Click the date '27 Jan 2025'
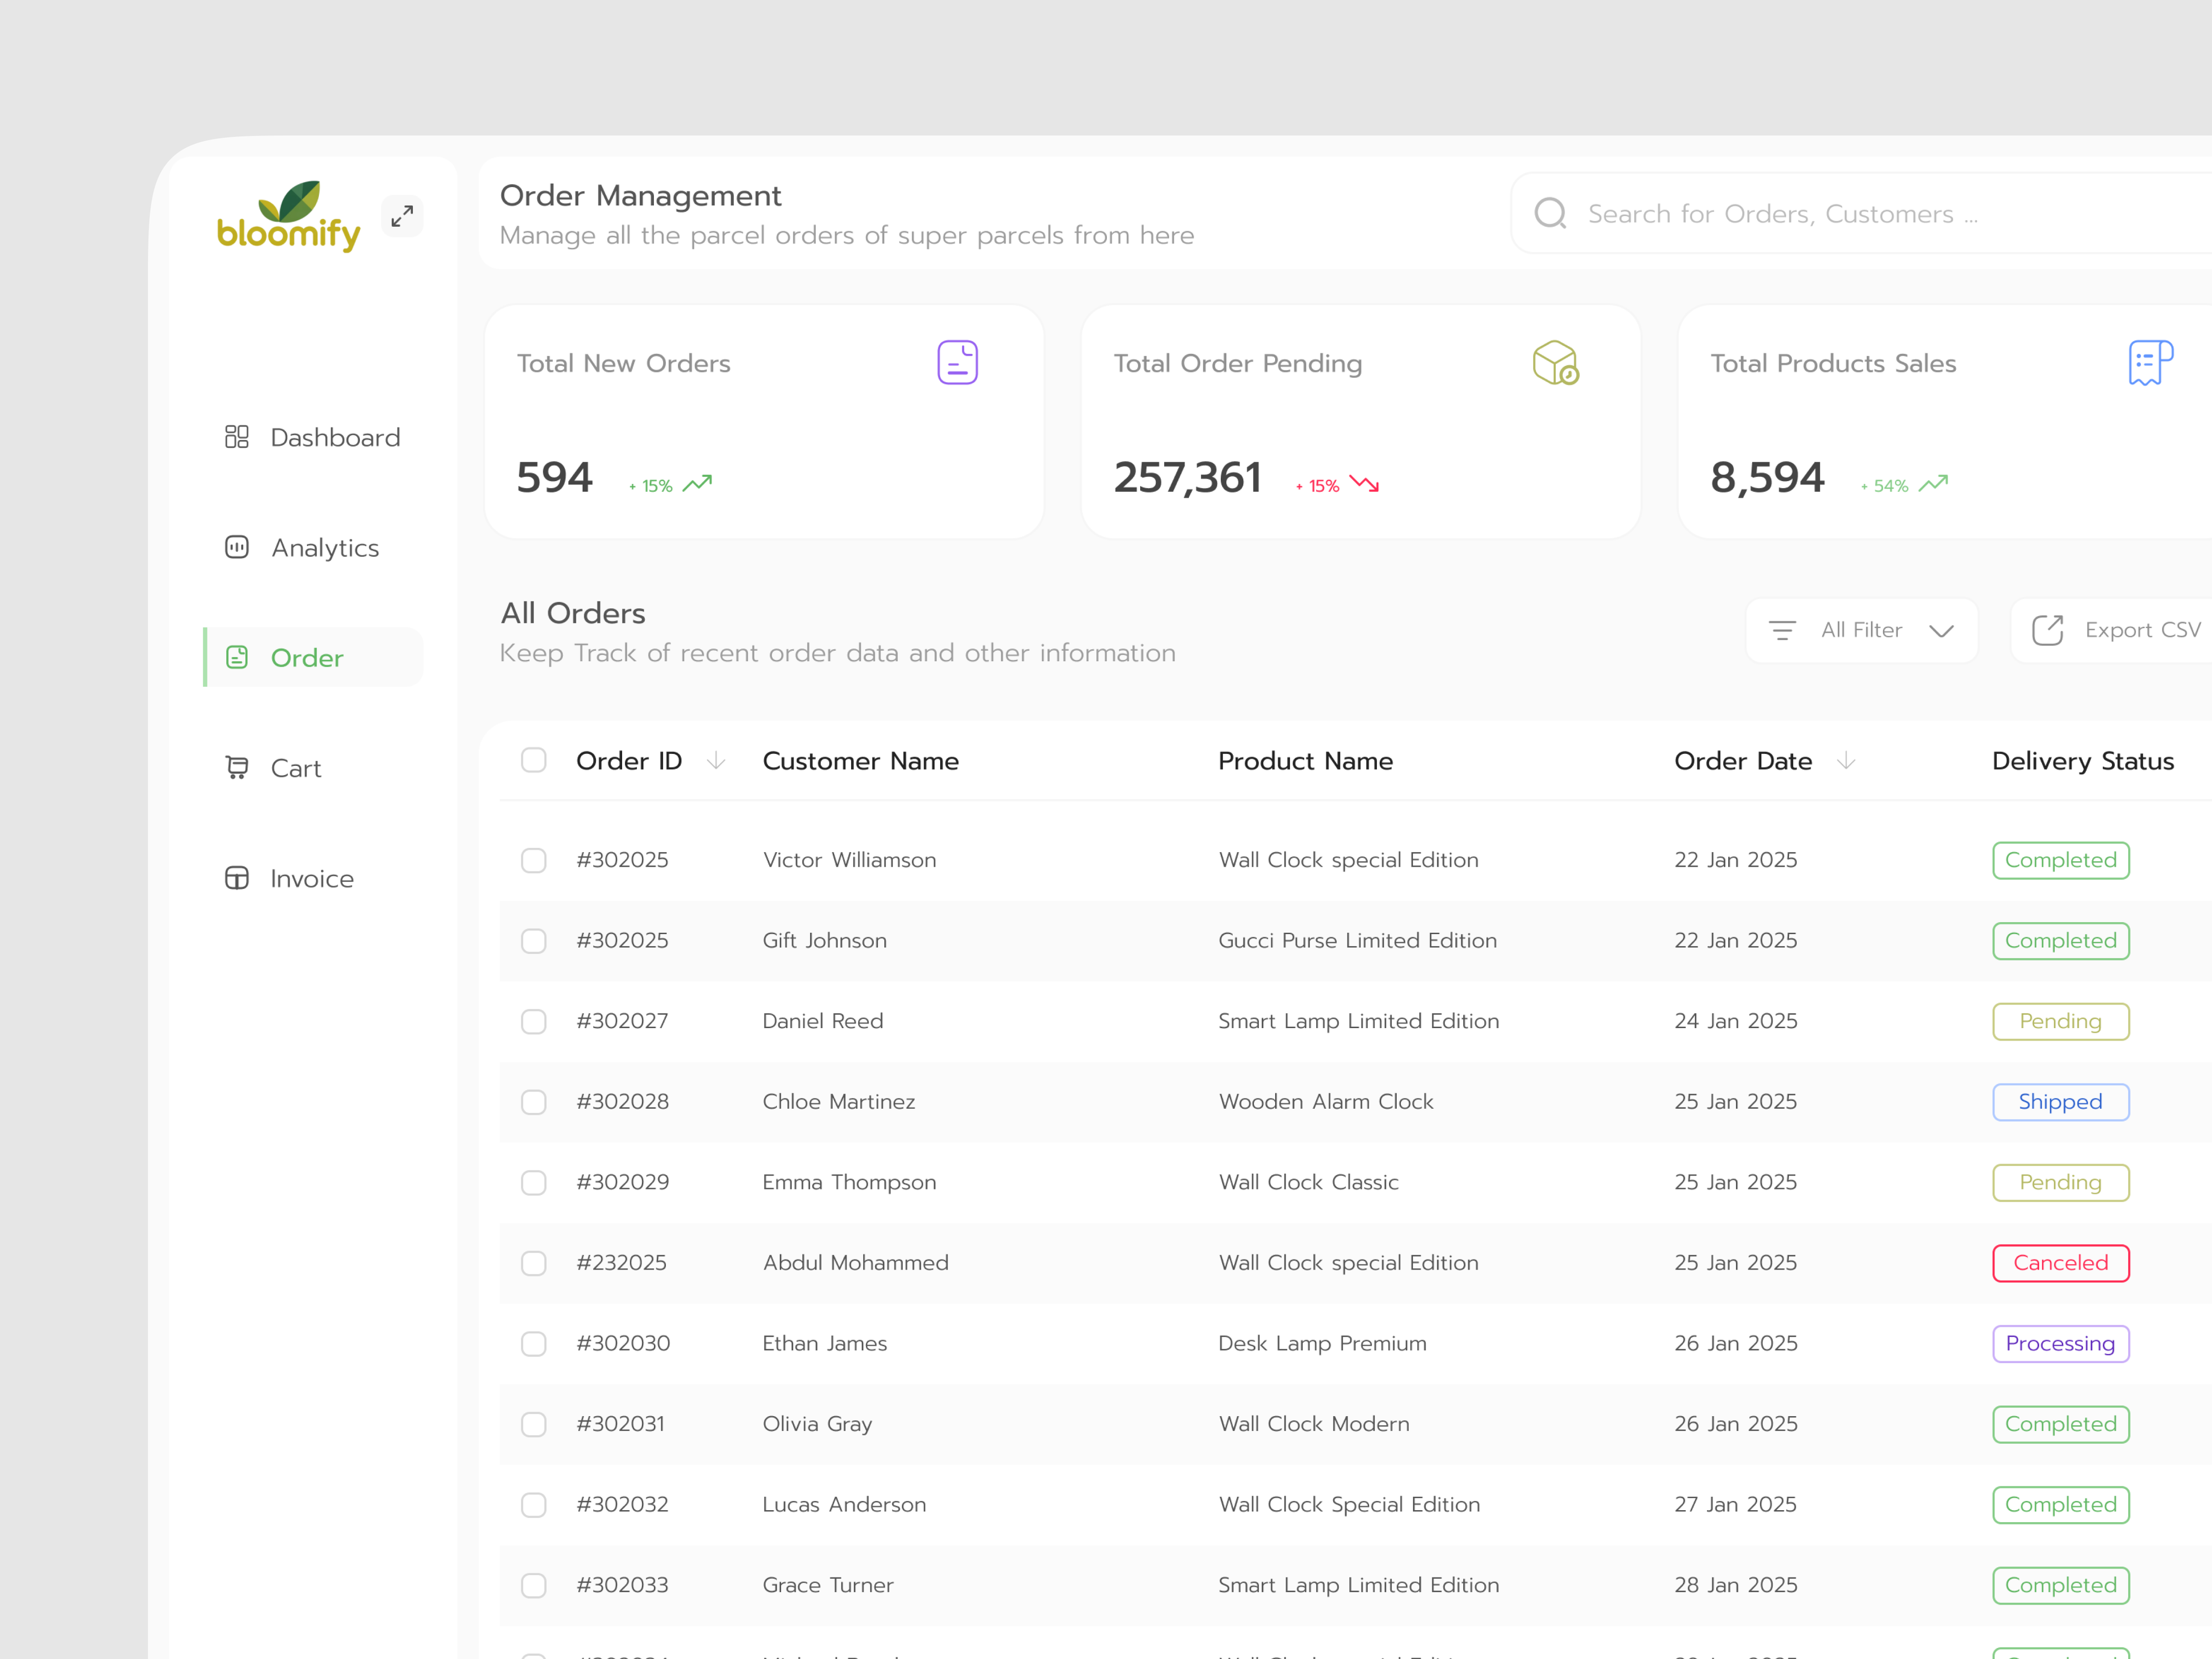The image size is (2212, 1659). [1735, 1505]
